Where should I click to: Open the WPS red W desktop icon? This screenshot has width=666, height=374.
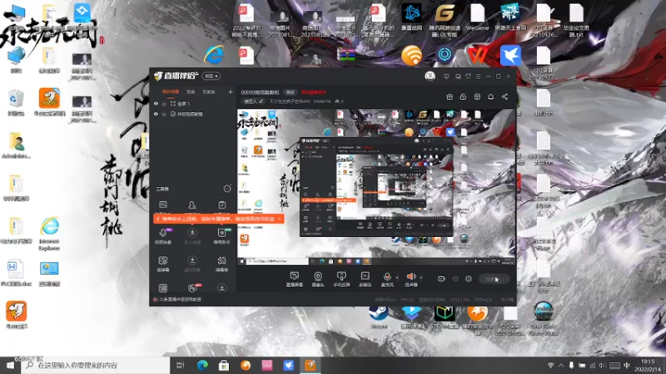tap(477, 55)
